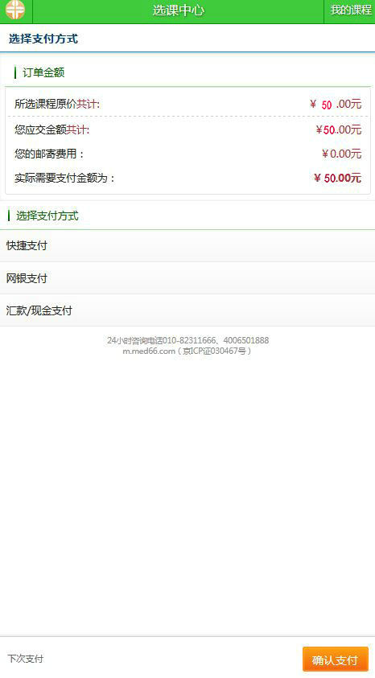Screen dimensions: 375x678
Task: Select the 选择支付方式 green section heading
Action: click(47, 216)
